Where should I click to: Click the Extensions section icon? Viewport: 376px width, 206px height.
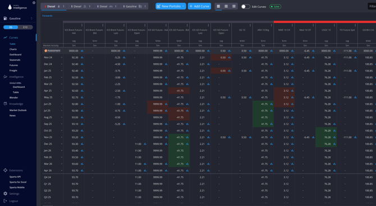pos(5,170)
